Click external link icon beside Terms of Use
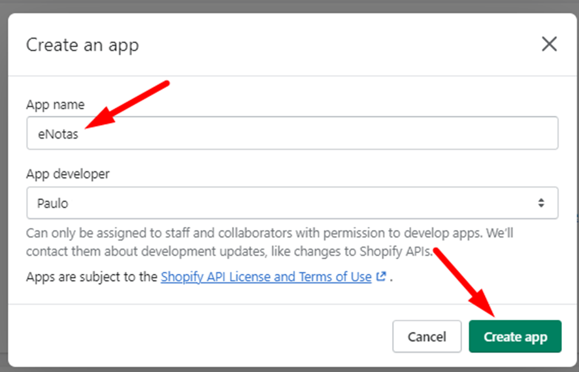Viewport: 579px width, 372px height. pyautogui.click(x=381, y=277)
